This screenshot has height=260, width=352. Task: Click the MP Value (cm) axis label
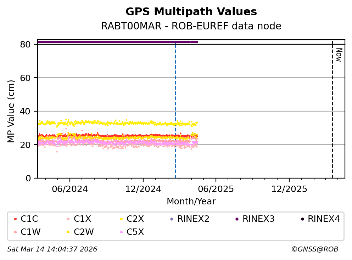pos(12,111)
